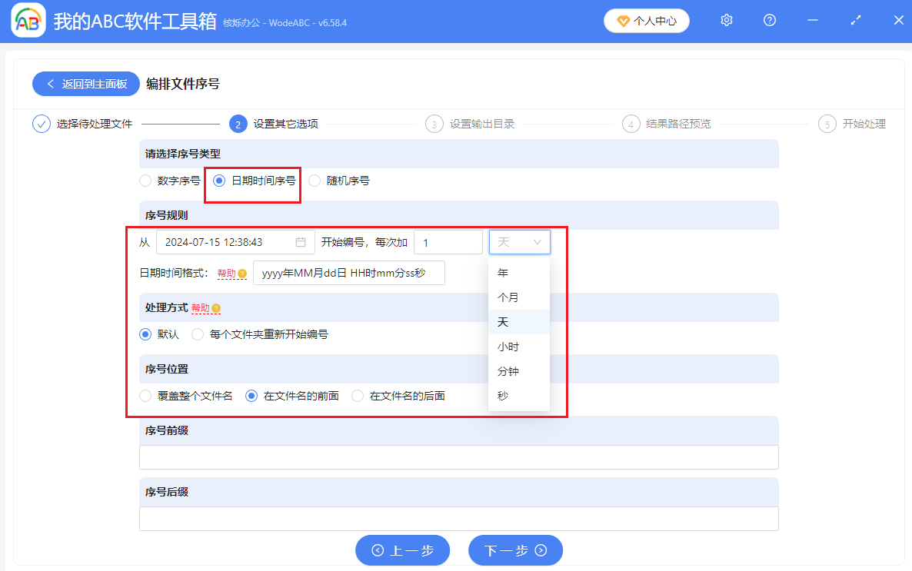Click 返回到主面板 to go back
The image size is (912, 571).
click(85, 84)
